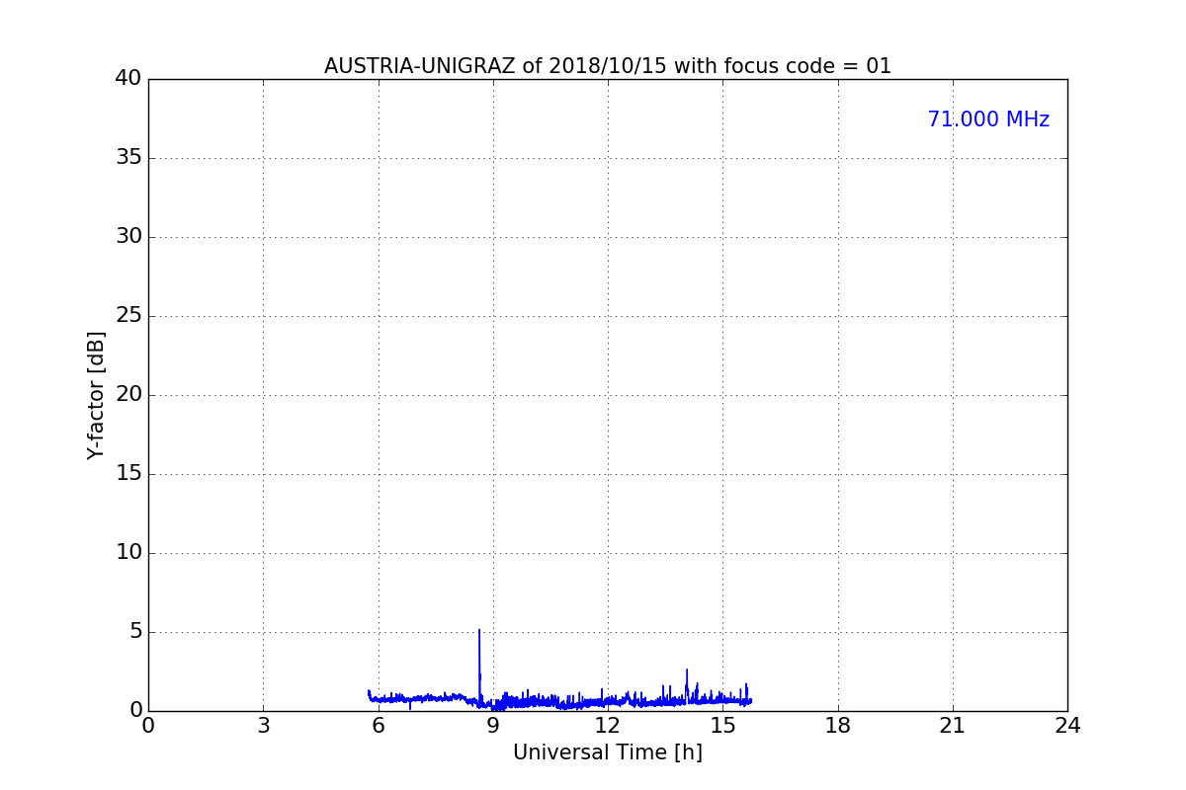Image resolution: width=1186 pixels, height=790 pixels.
Task: Click the y-axis tick label '40'
Action: click(x=128, y=79)
